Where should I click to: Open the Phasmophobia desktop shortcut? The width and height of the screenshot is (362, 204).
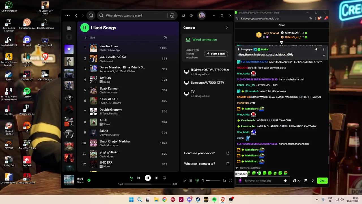tap(27, 109)
